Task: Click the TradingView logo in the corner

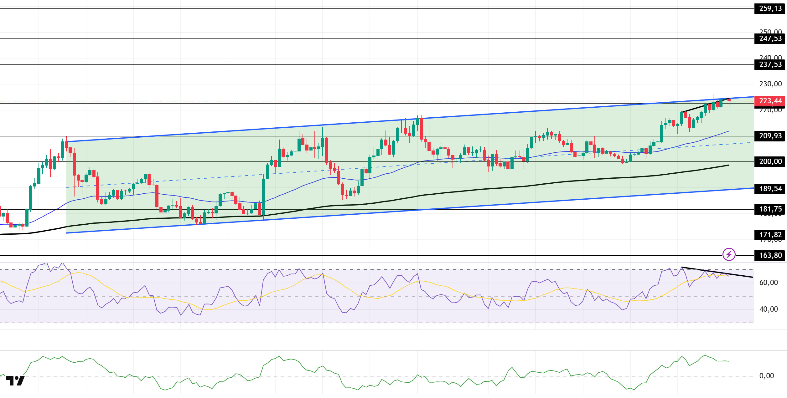Action: point(15,380)
